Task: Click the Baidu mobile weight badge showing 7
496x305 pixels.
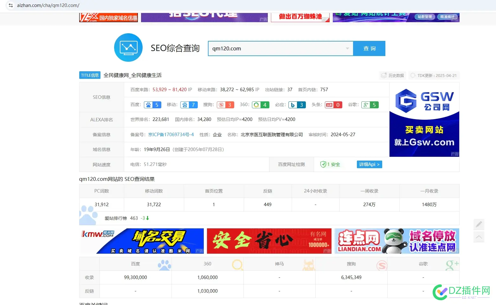Action: 189,105
